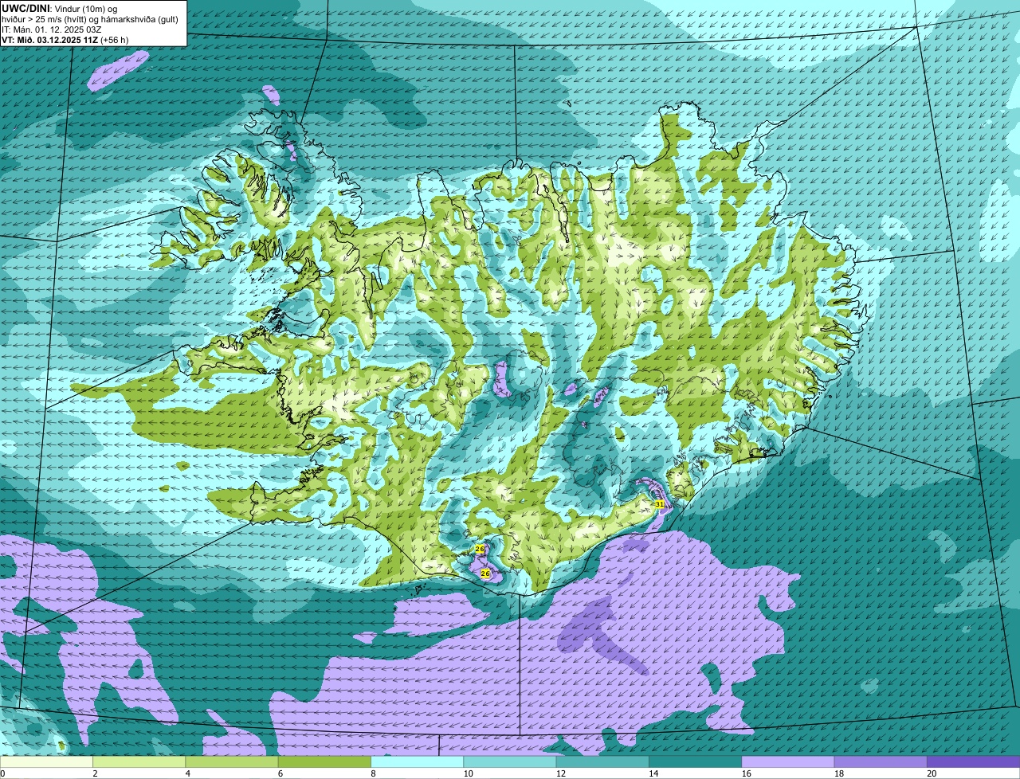This screenshot has width=1020, height=779.
Task: Select the 10–12 m/s light teal swatch
Action: click(510, 762)
